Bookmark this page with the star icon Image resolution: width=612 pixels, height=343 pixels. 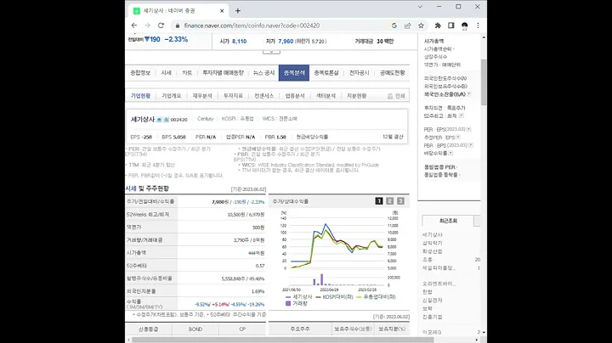point(421,25)
